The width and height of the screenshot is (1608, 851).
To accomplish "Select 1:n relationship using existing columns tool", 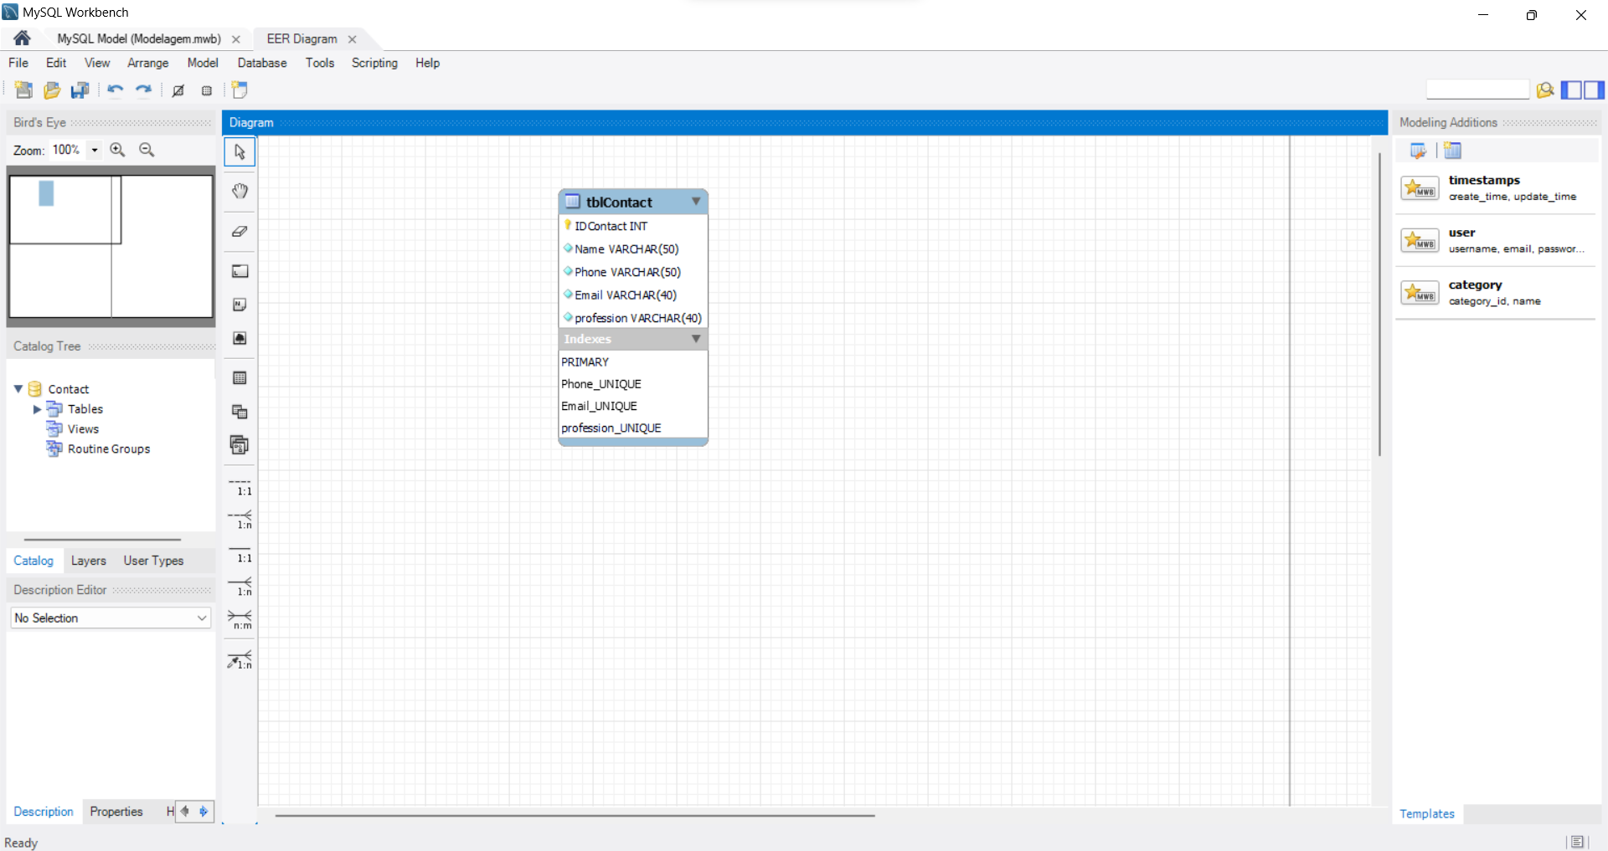I will (240, 659).
